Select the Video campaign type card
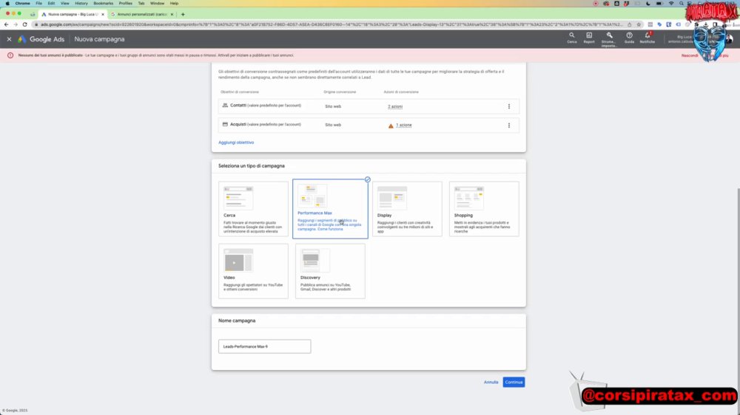Screen dimensions: 740x415 click(x=253, y=271)
